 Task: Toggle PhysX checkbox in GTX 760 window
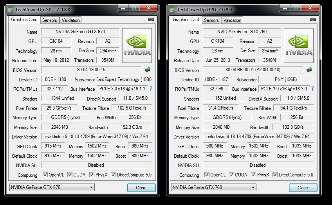pos(253,175)
